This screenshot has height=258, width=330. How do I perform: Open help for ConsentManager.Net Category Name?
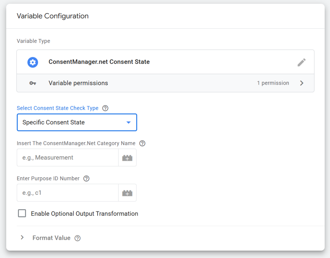click(142, 143)
